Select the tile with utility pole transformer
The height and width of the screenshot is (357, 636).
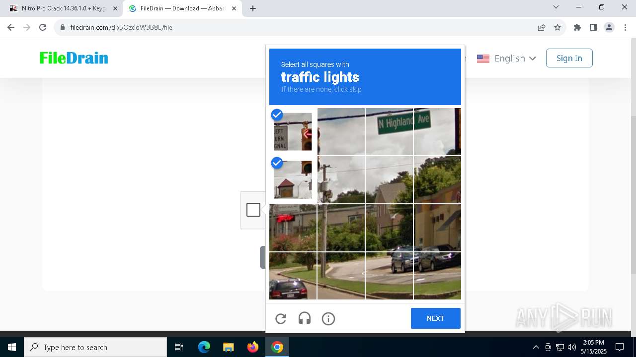pyautogui.click(x=341, y=179)
